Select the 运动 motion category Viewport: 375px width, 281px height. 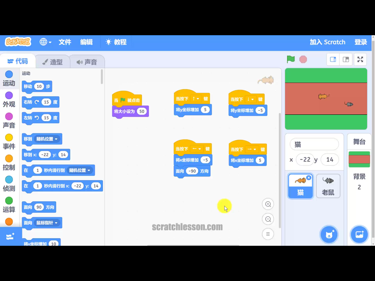pos(9,78)
